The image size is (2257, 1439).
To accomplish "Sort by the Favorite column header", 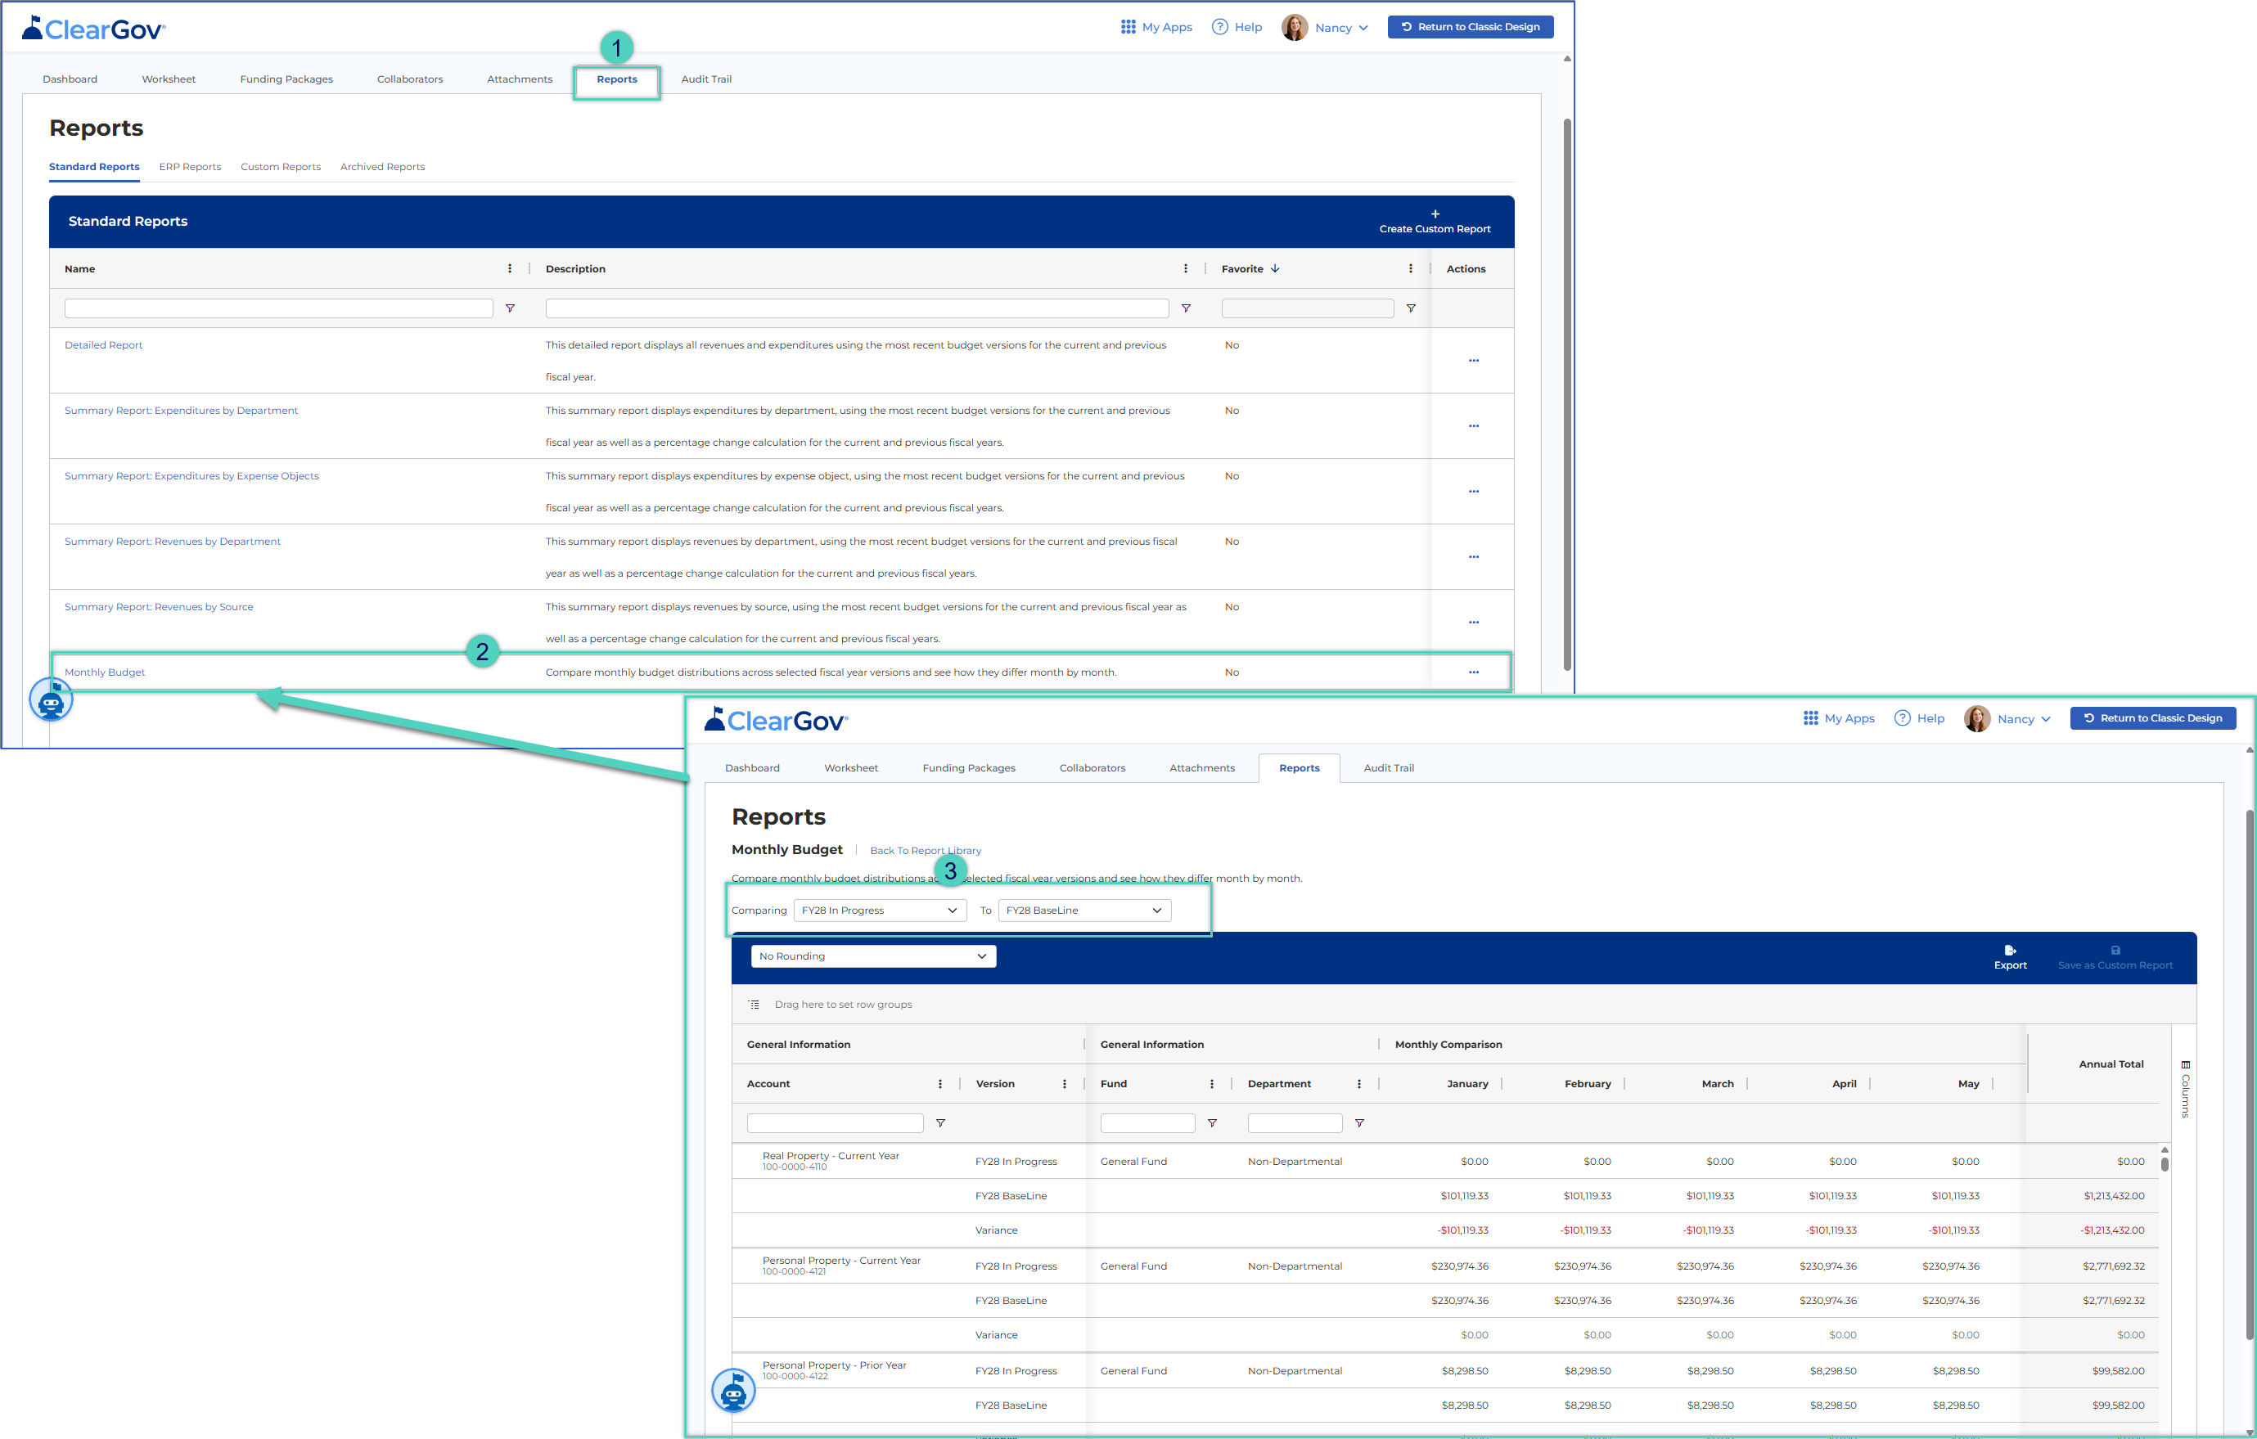I will 1250,269.
